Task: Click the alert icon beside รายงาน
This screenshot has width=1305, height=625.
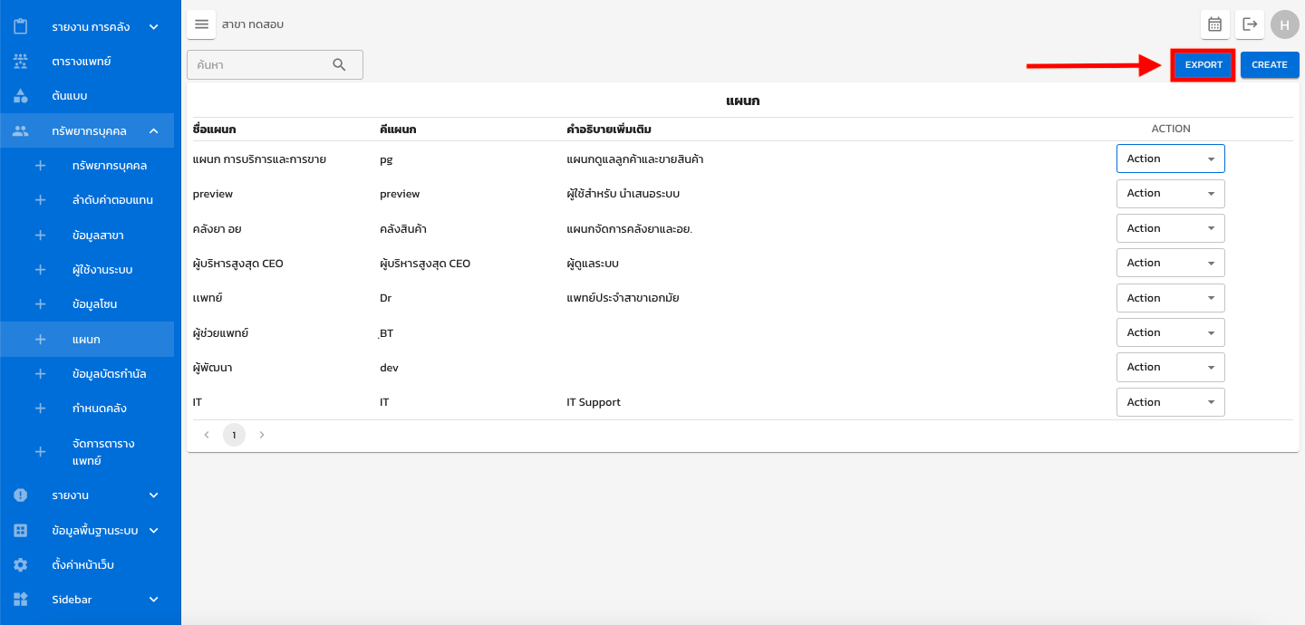Action: point(21,495)
